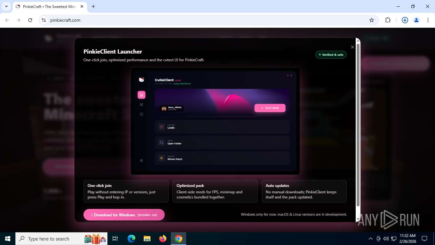Show hidden system tray icons
Viewport: 435px width, 245px height.
tap(371, 239)
